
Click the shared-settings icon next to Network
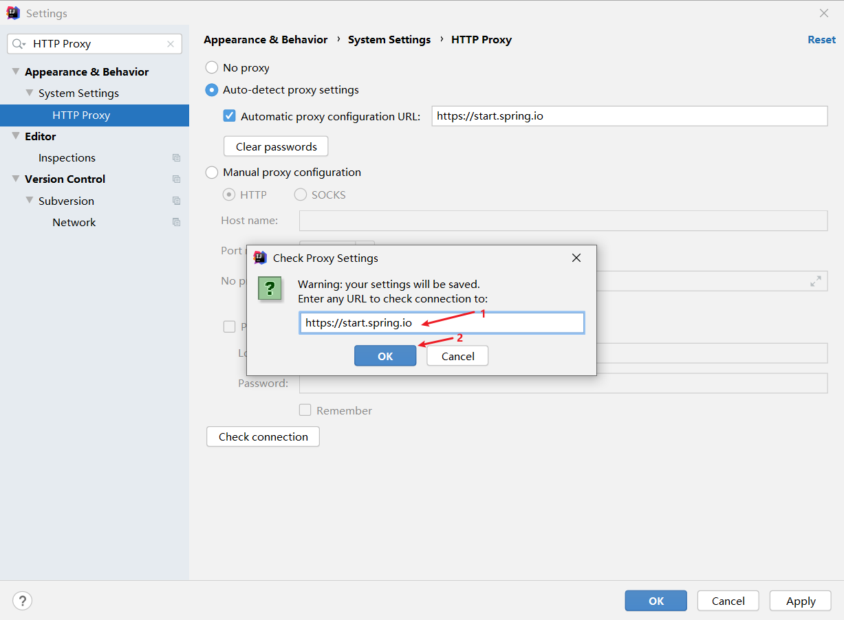(x=176, y=222)
